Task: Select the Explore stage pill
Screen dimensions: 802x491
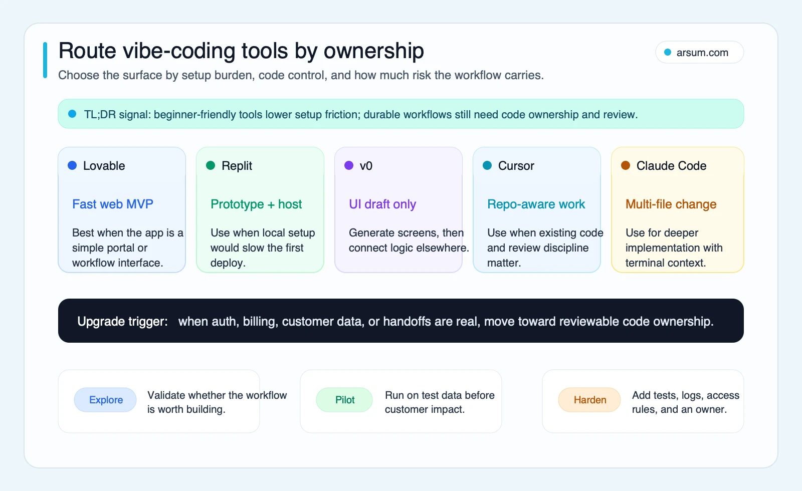Action: pyautogui.click(x=105, y=400)
